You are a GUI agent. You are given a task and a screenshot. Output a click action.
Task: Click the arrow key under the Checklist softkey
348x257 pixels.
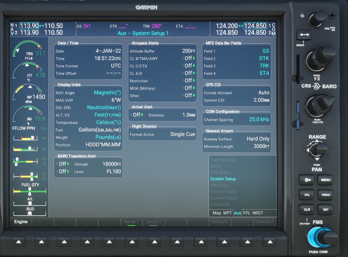[270, 242]
